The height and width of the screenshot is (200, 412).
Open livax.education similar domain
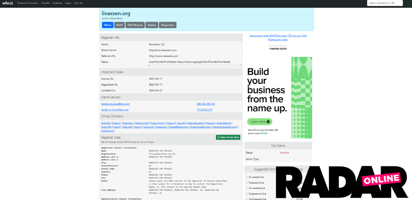point(196,123)
